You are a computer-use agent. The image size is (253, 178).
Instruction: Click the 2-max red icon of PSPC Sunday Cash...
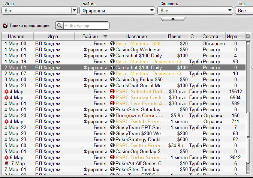pos(112,97)
